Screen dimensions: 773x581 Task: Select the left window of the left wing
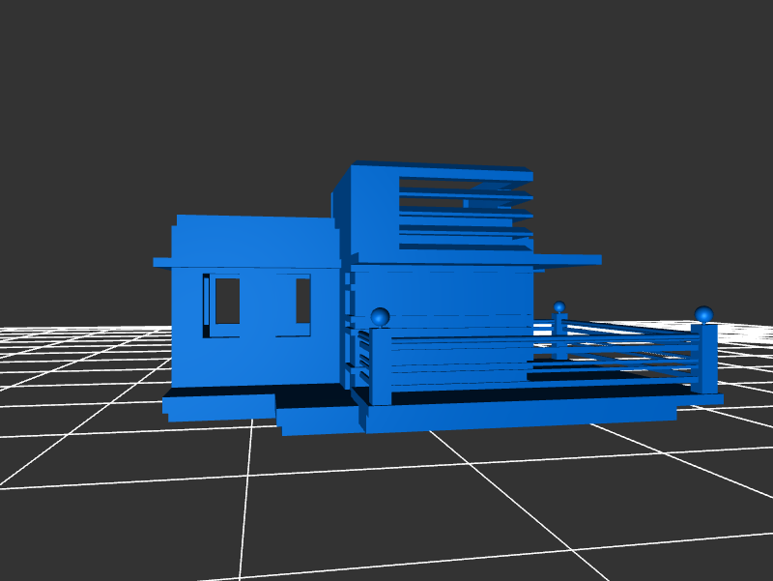[227, 301]
